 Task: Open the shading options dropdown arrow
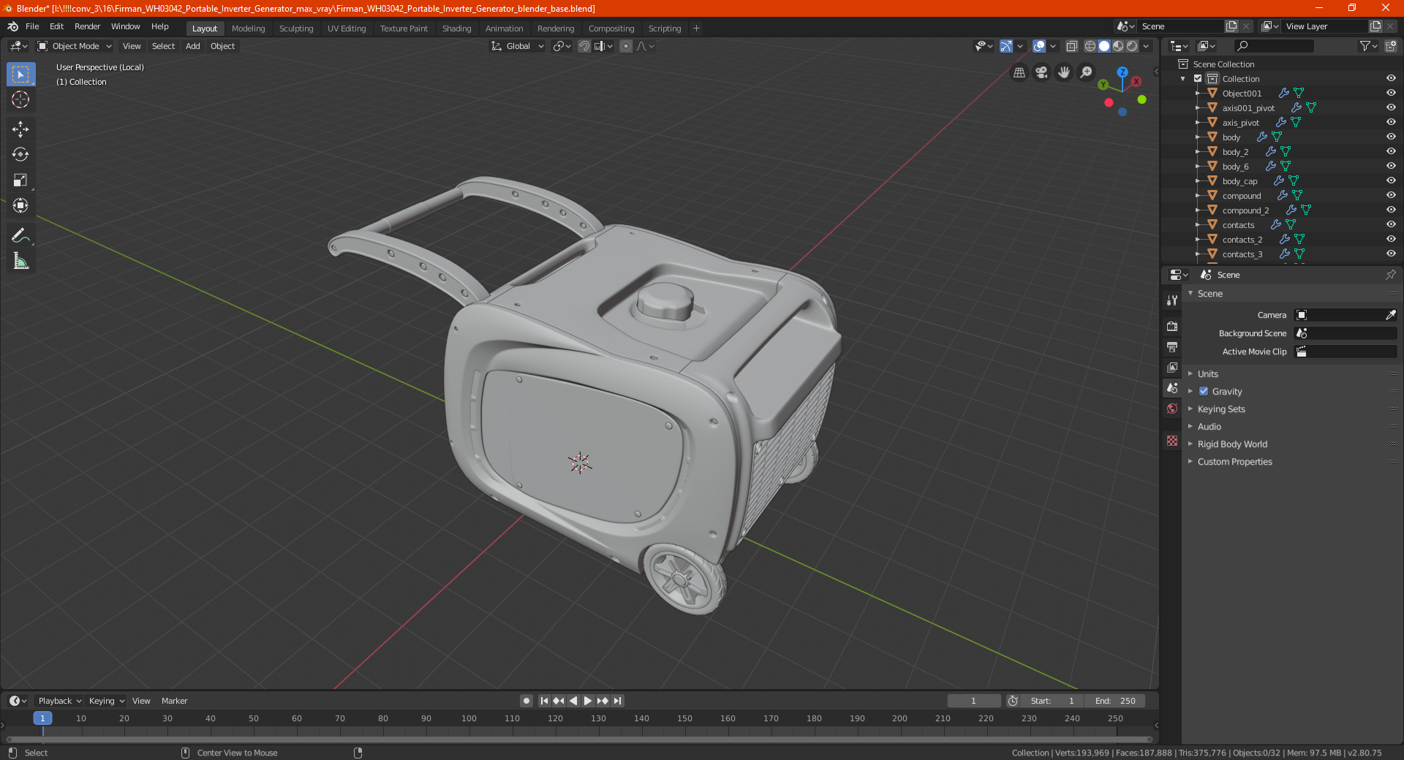pos(1147,46)
